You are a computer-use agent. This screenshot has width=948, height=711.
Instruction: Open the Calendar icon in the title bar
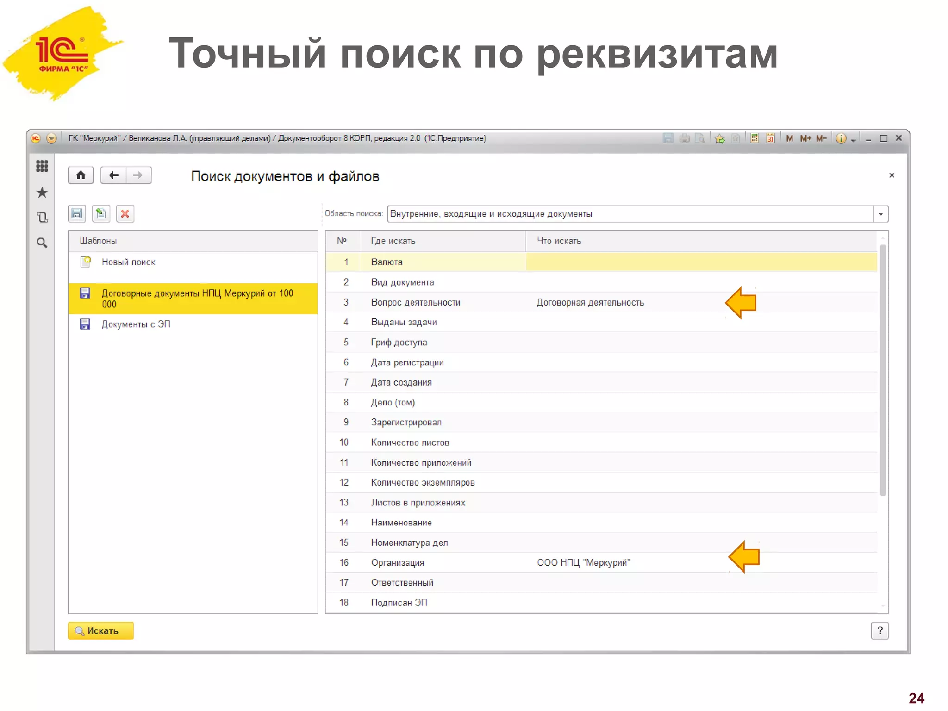click(770, 138)
